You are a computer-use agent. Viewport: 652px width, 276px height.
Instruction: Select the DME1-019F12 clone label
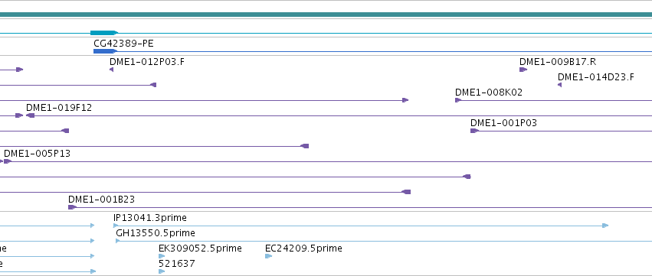tap(59, 108)
